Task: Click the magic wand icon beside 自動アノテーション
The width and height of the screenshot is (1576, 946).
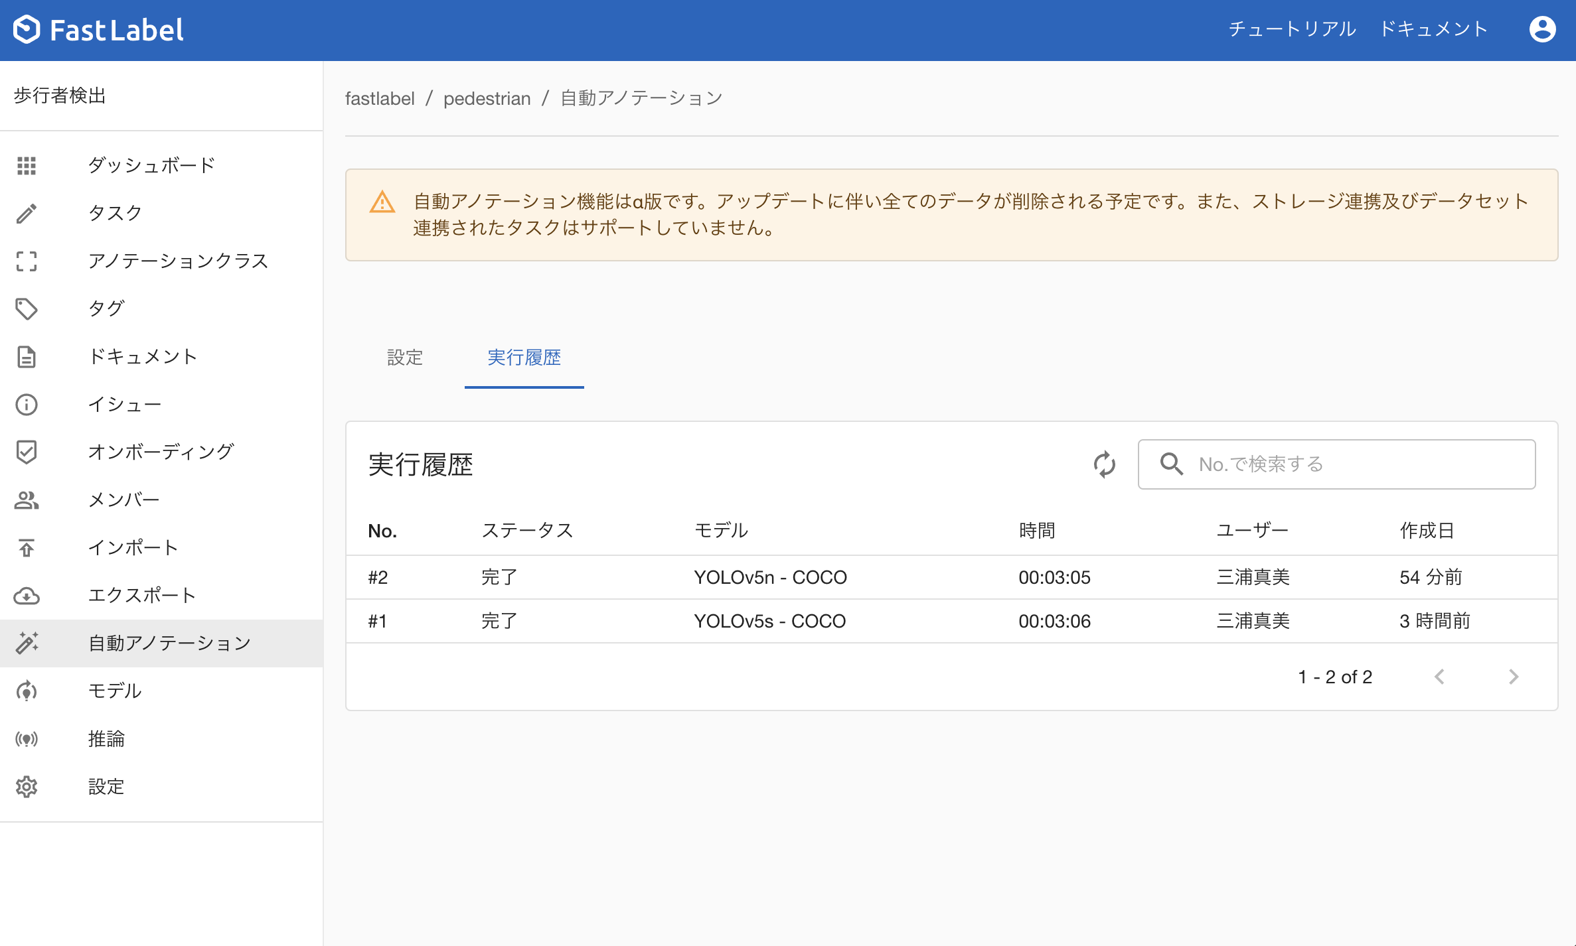Action: click(27, 643)
